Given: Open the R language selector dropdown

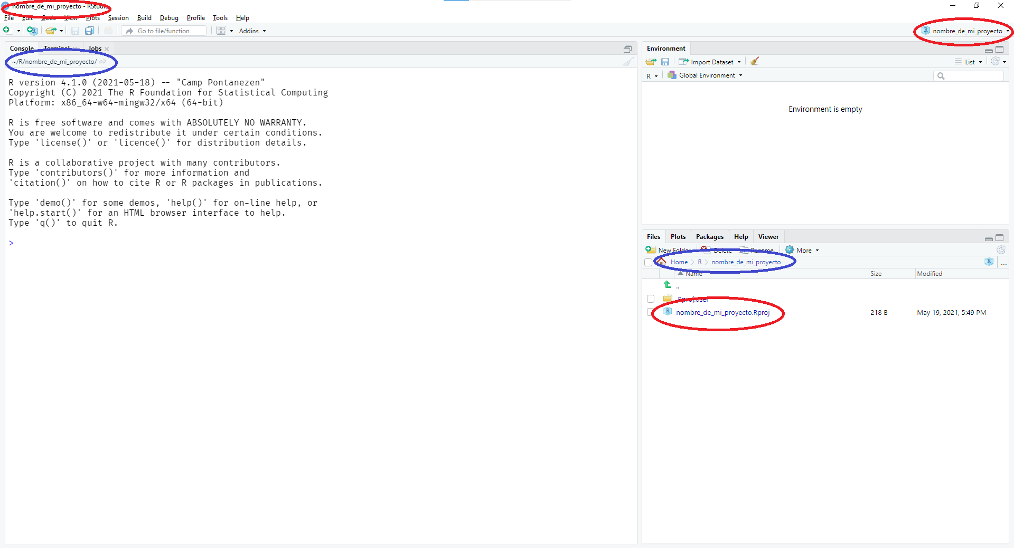Looking at the screenshot, I should (x=652, y=76).
